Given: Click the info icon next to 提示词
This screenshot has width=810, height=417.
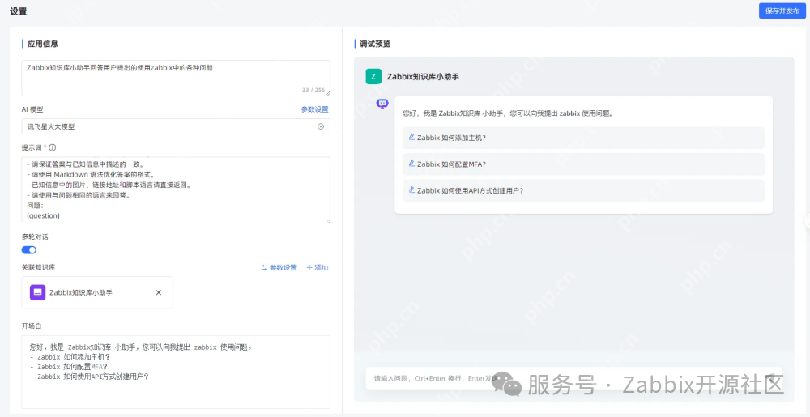Looking at the screenshot, I should click(52, 147).
